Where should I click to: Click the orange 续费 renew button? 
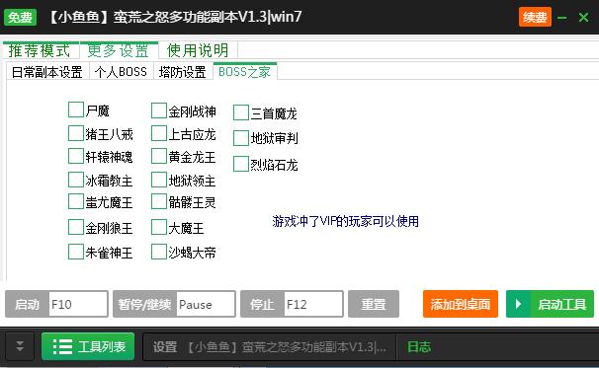tap(535, 17)
